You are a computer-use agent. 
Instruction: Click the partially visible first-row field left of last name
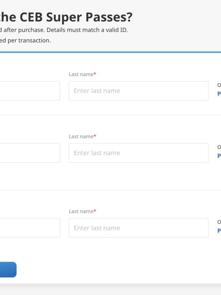pyautogui.click(x=30, y=91)
